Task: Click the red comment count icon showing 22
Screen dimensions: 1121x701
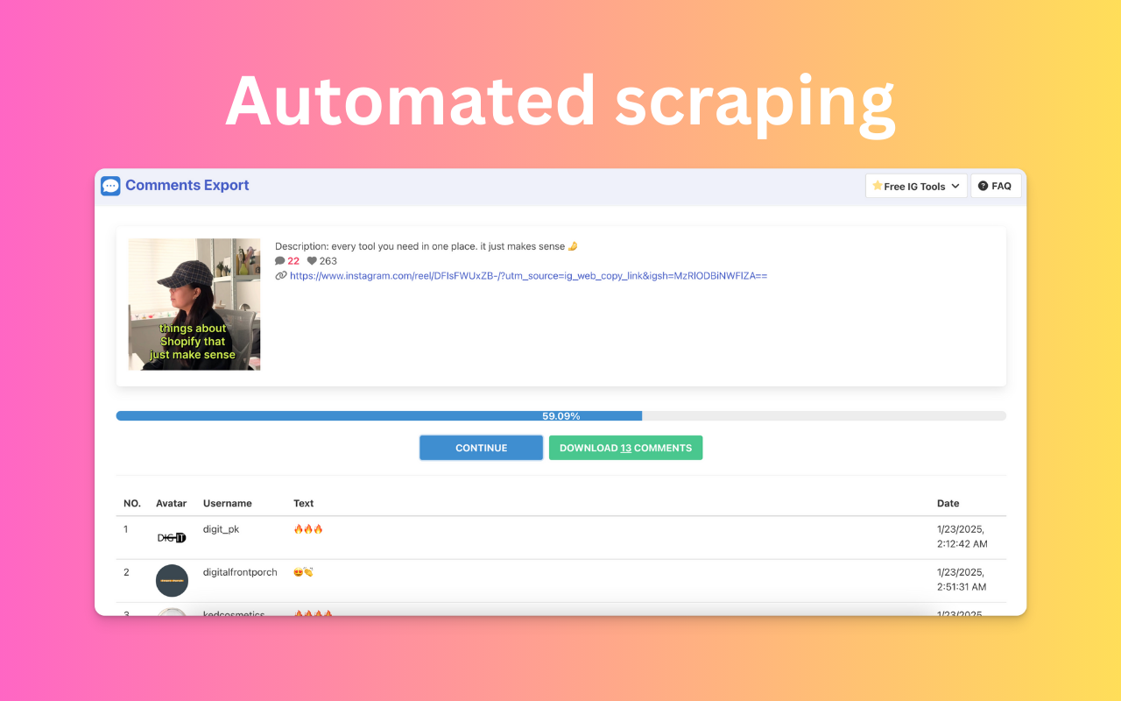Action: coord(280,260)
